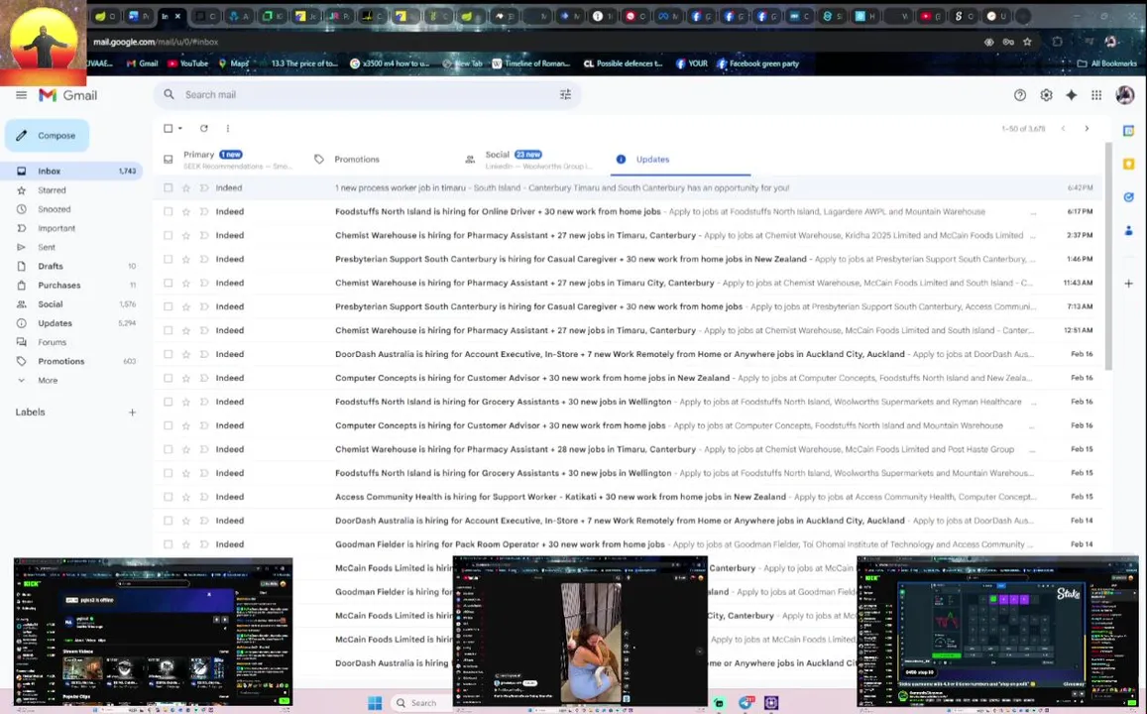Open Important folder in sidebar
The width and height of the screenshot is (1147, 714).
[x=57, y=228]
